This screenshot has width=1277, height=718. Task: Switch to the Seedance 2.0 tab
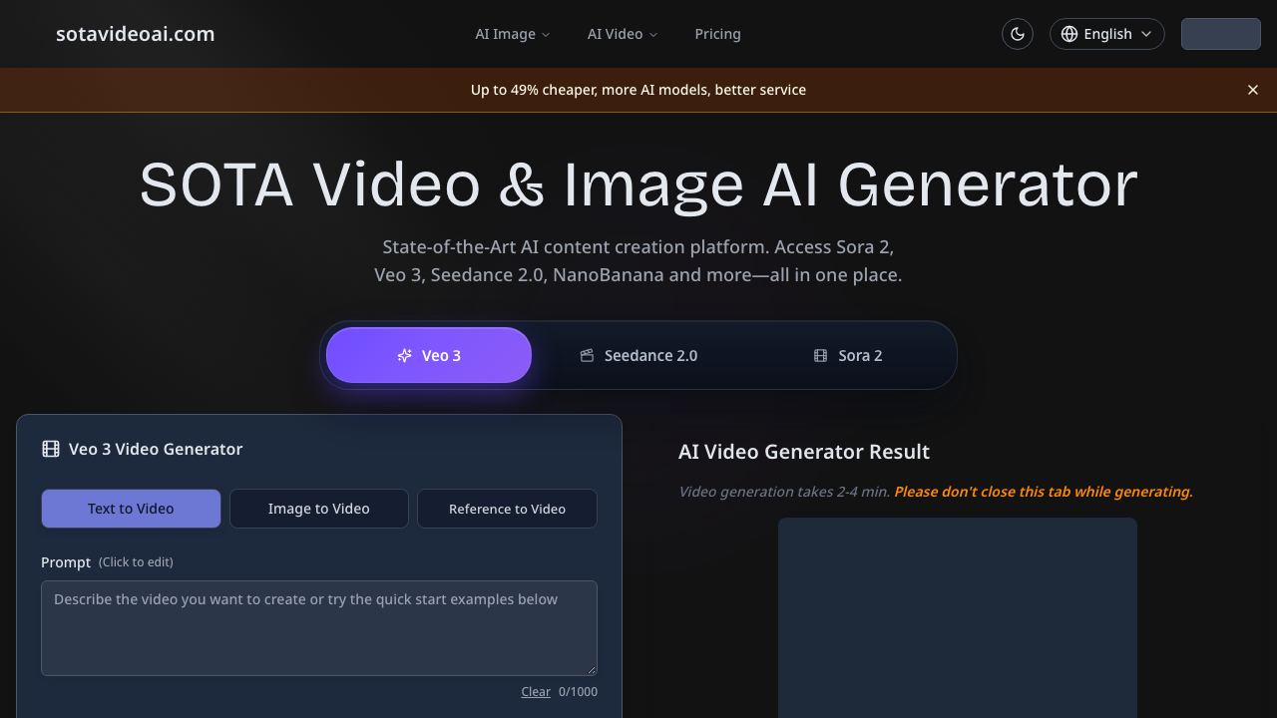638,355
